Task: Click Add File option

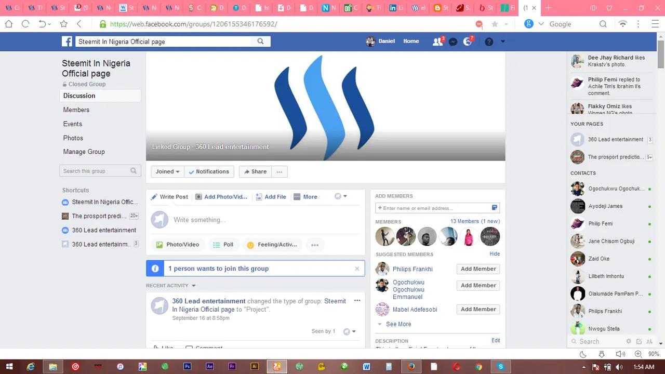Action: tap(271, 197)
